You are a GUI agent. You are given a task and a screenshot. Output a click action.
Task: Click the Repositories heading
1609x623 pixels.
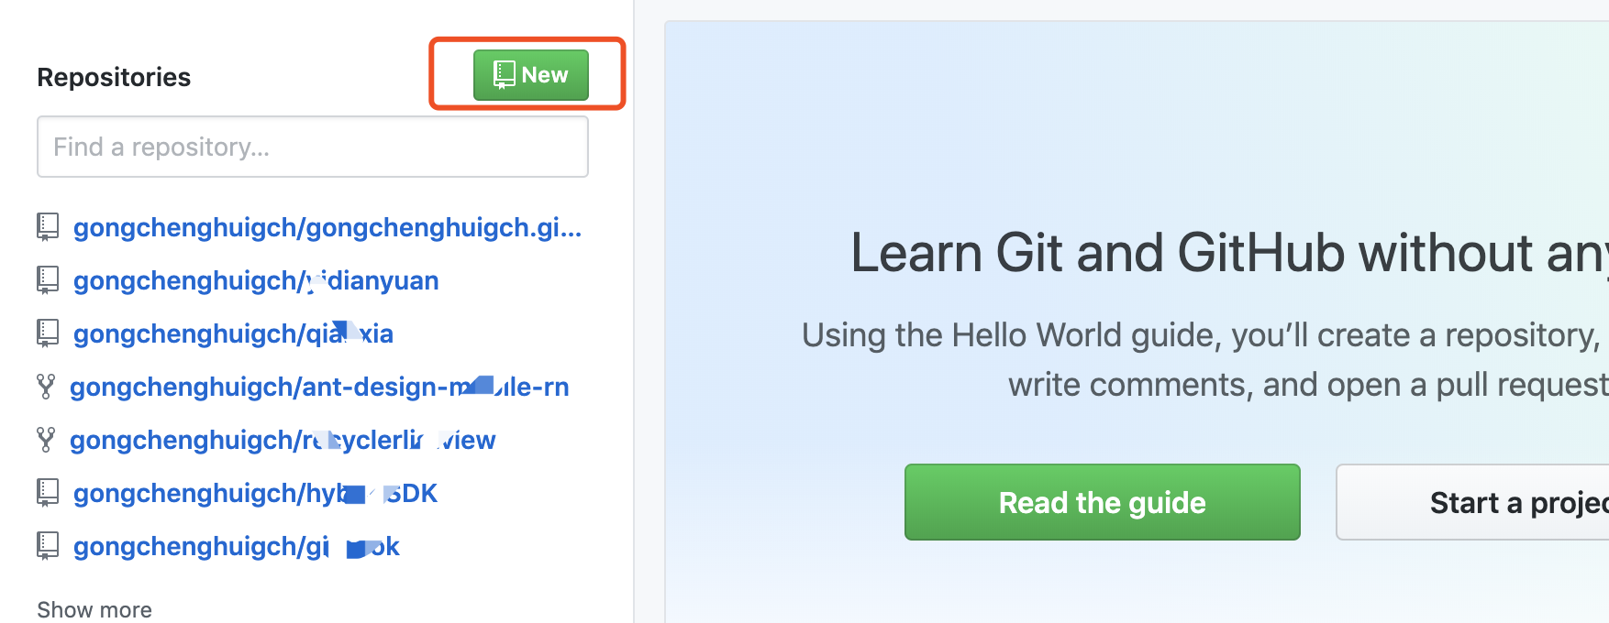[113, 77]
